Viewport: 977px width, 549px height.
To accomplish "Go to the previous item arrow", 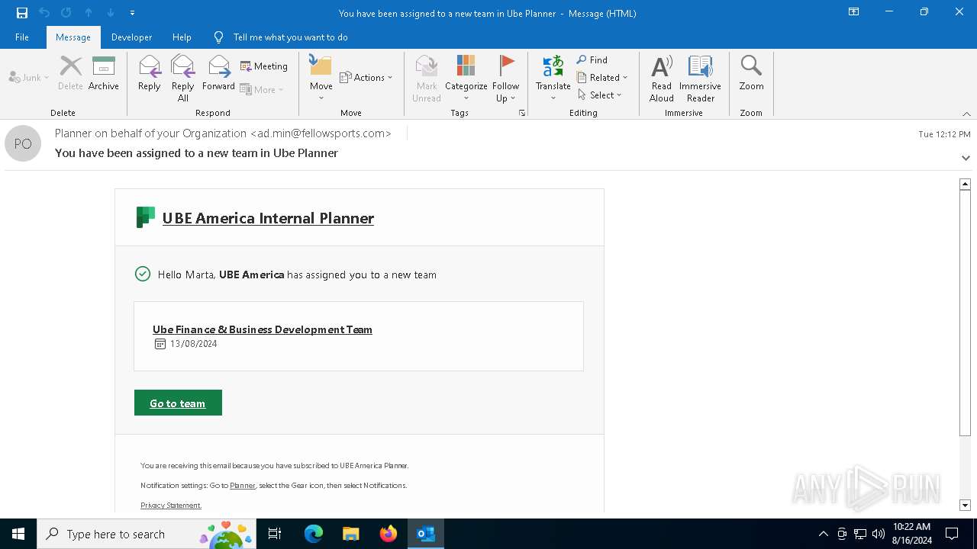I will (x=89, y=13).
